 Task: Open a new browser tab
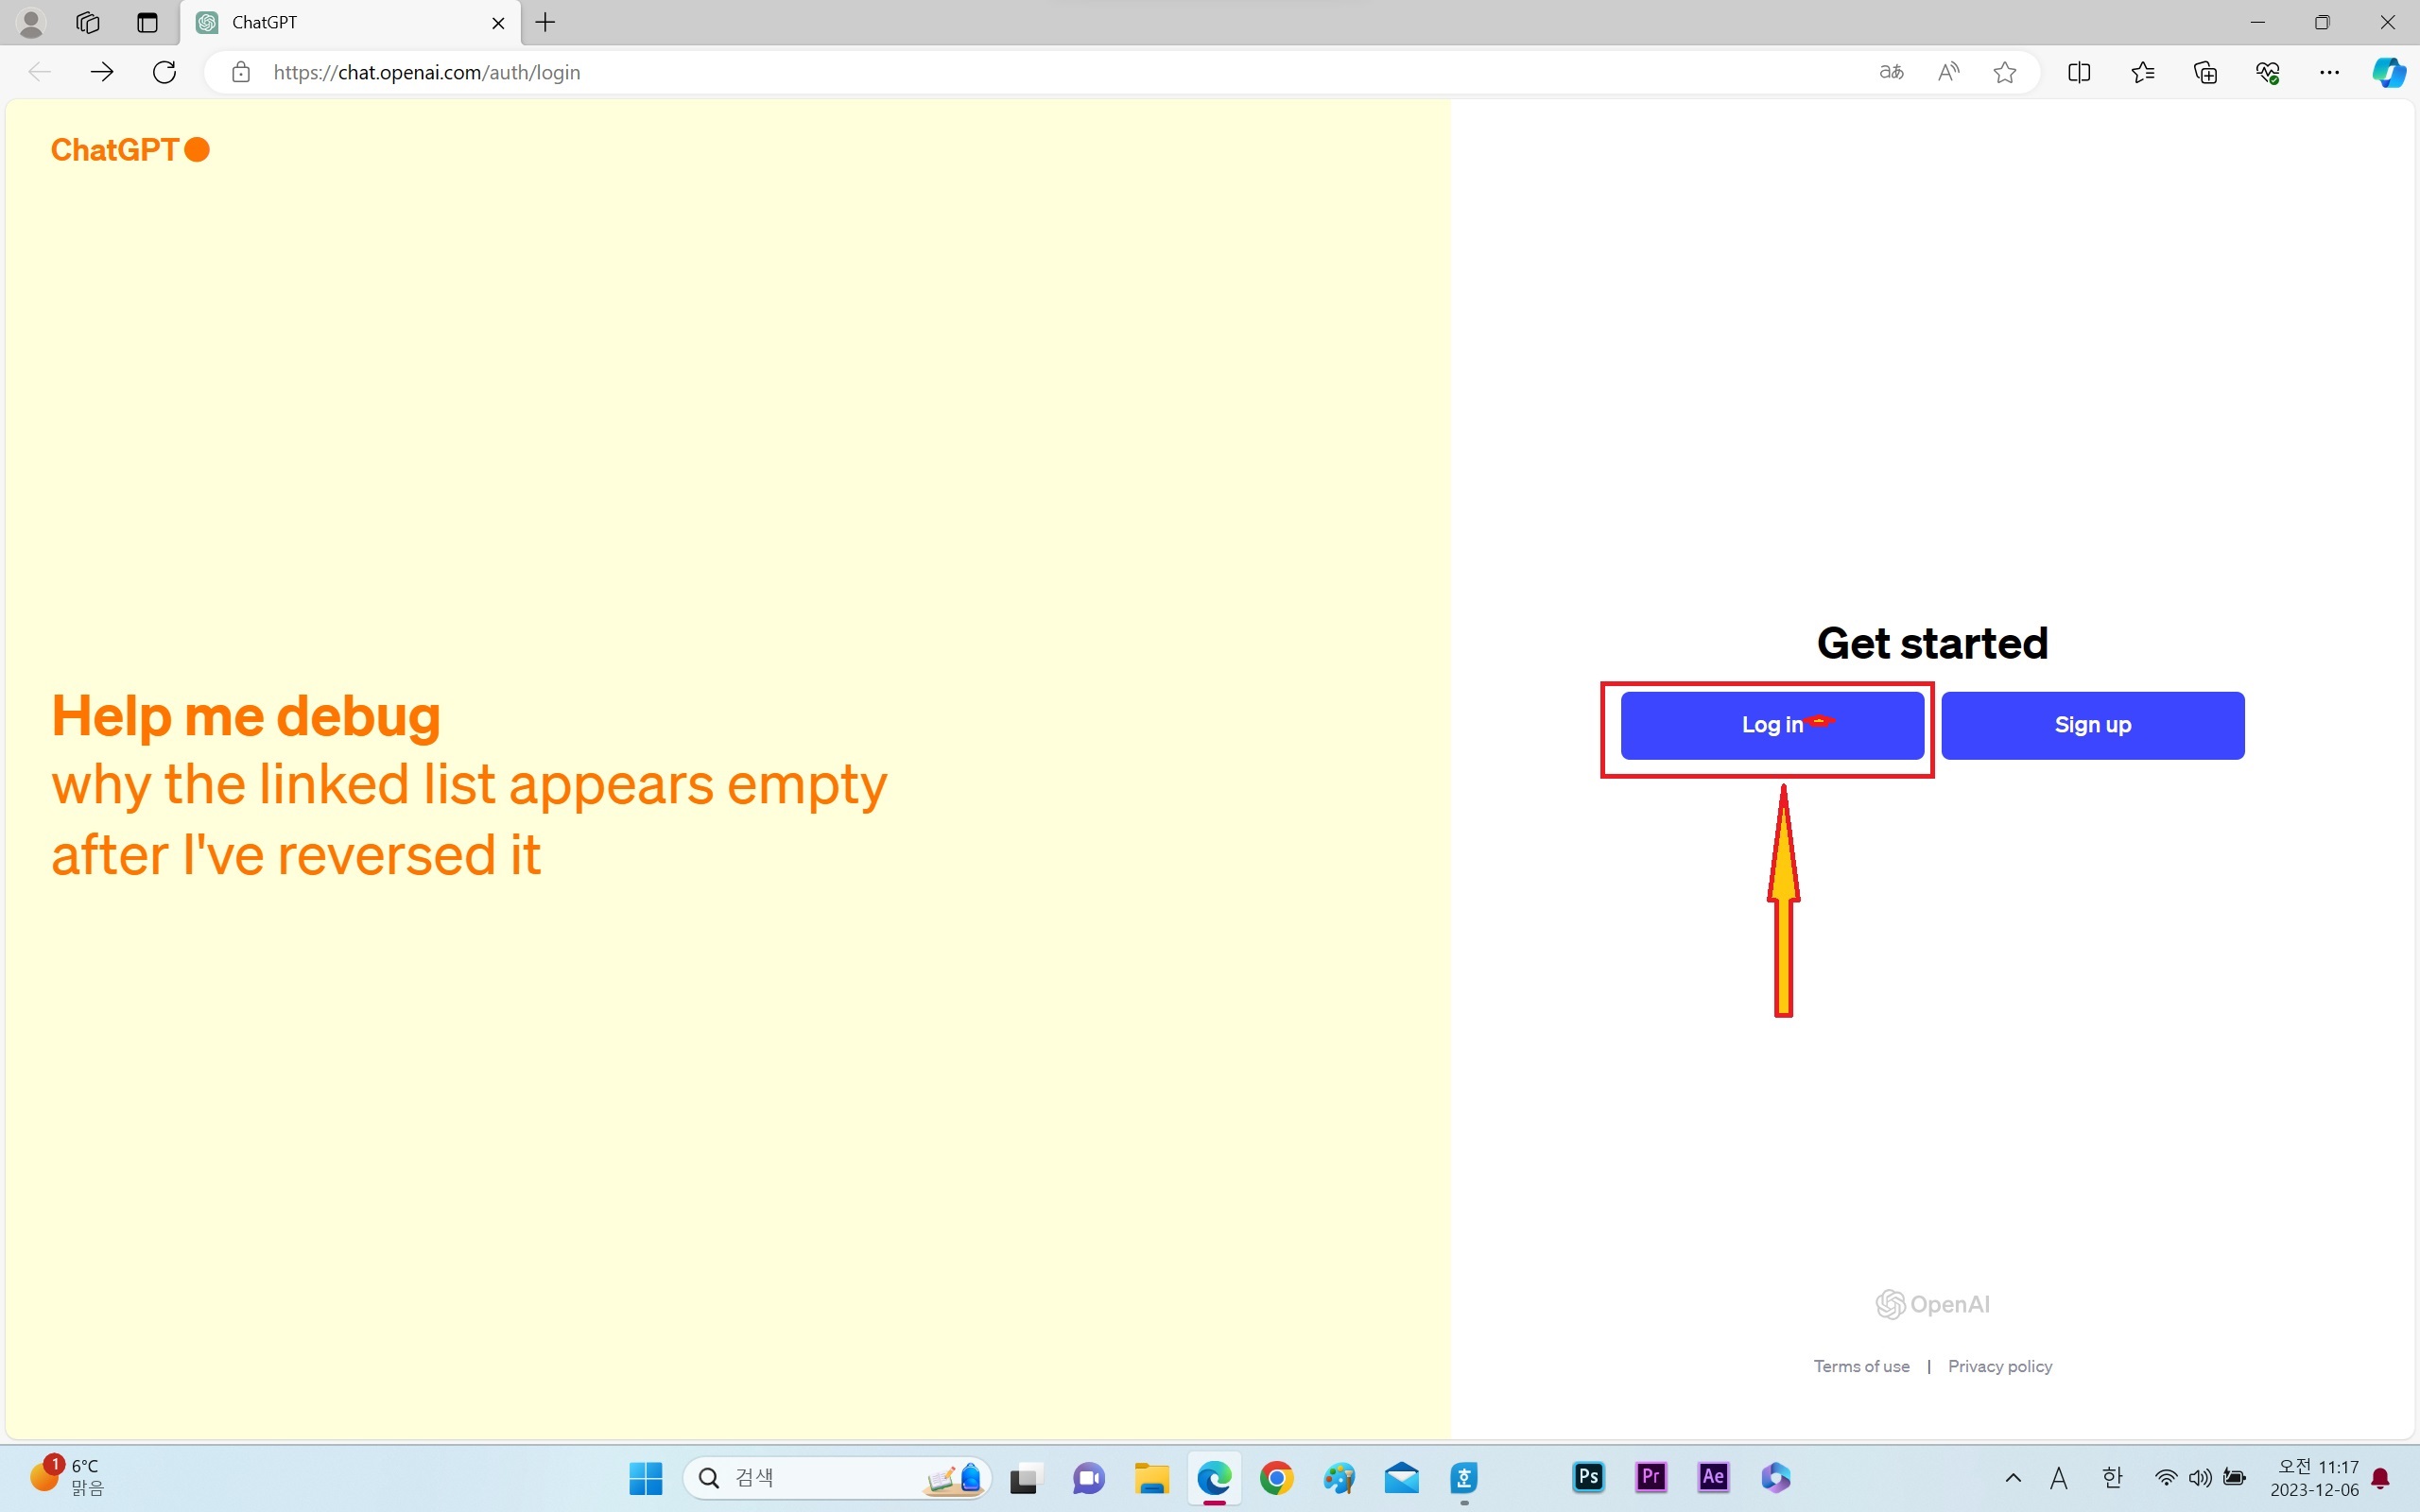point(545,22)
